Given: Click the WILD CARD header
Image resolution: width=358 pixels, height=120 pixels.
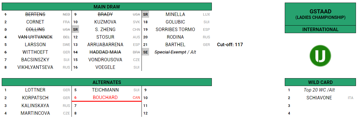Looking at the screenshot, I should [x=320, y=82].
